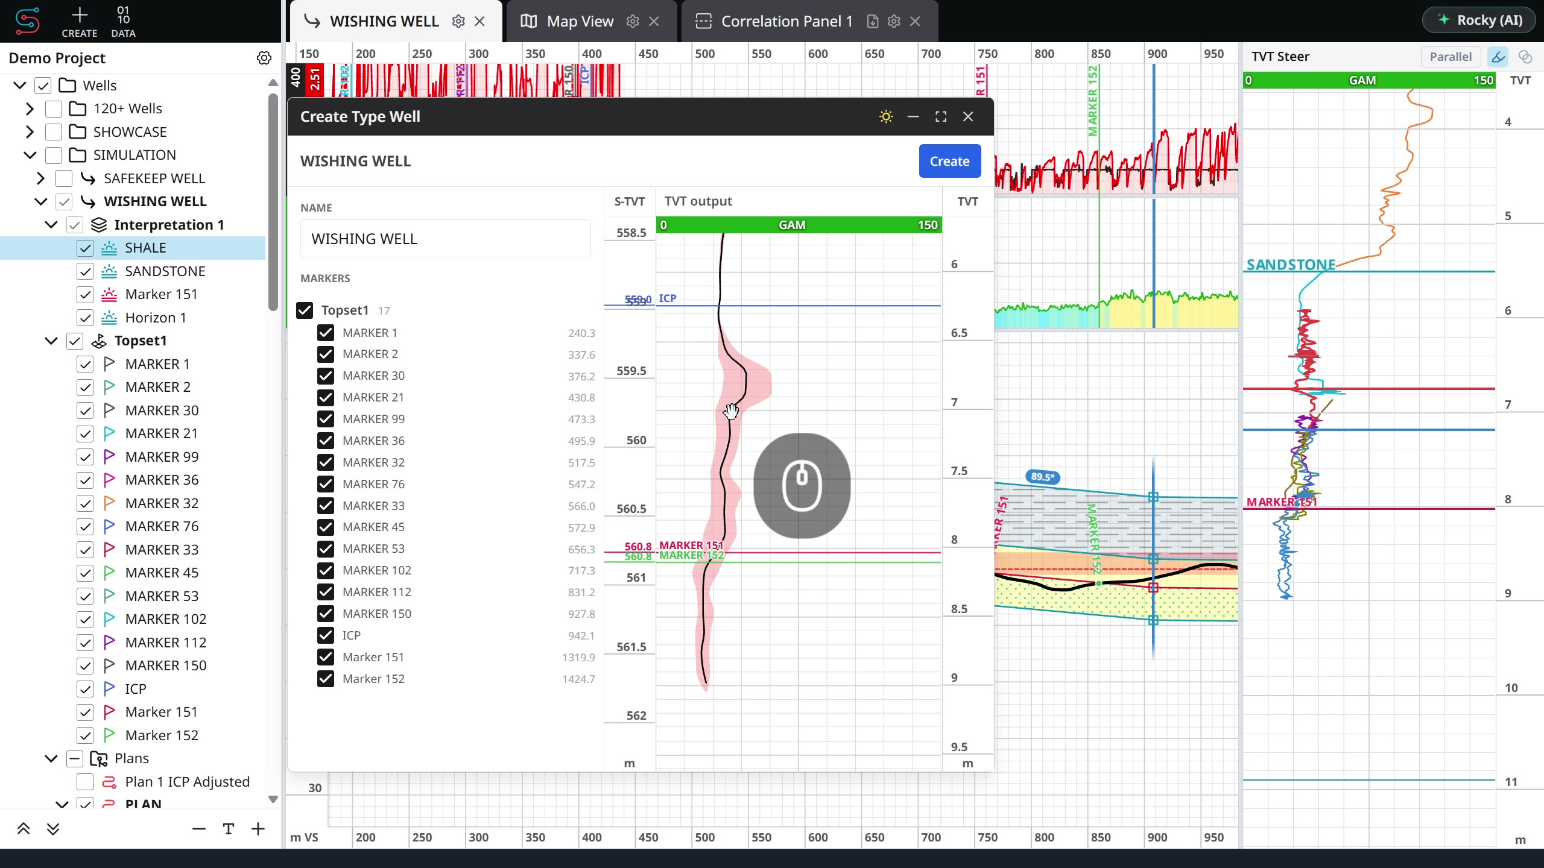Click Correlation Panel 1 export icon
This screenshot has width=1544, height=868.
pos(873,21)
